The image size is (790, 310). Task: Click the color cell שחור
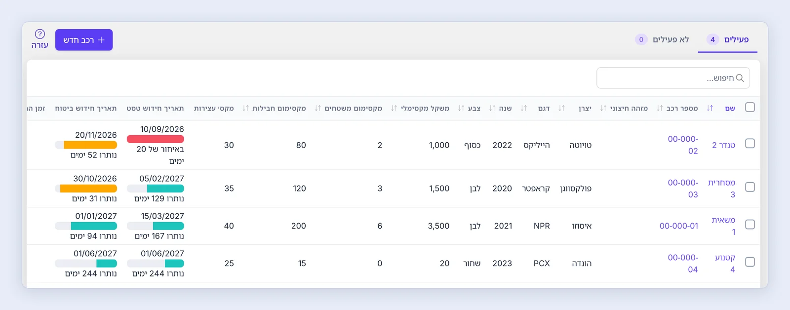(472, 264)
